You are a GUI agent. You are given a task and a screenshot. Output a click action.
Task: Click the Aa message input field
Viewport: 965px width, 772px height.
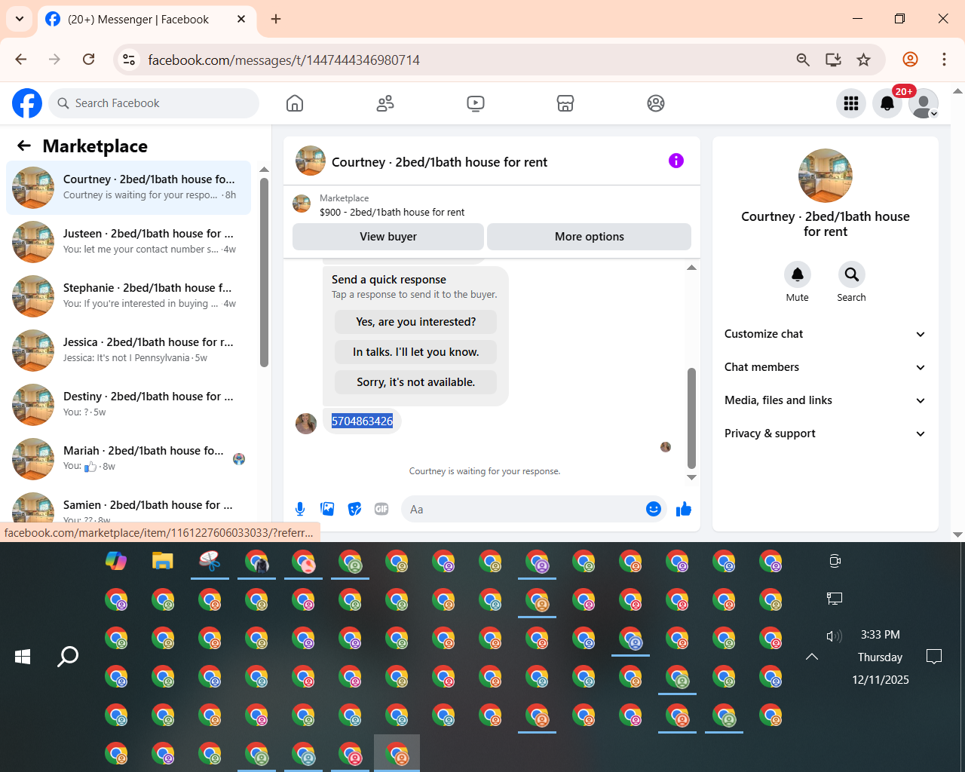coord(523,510)
